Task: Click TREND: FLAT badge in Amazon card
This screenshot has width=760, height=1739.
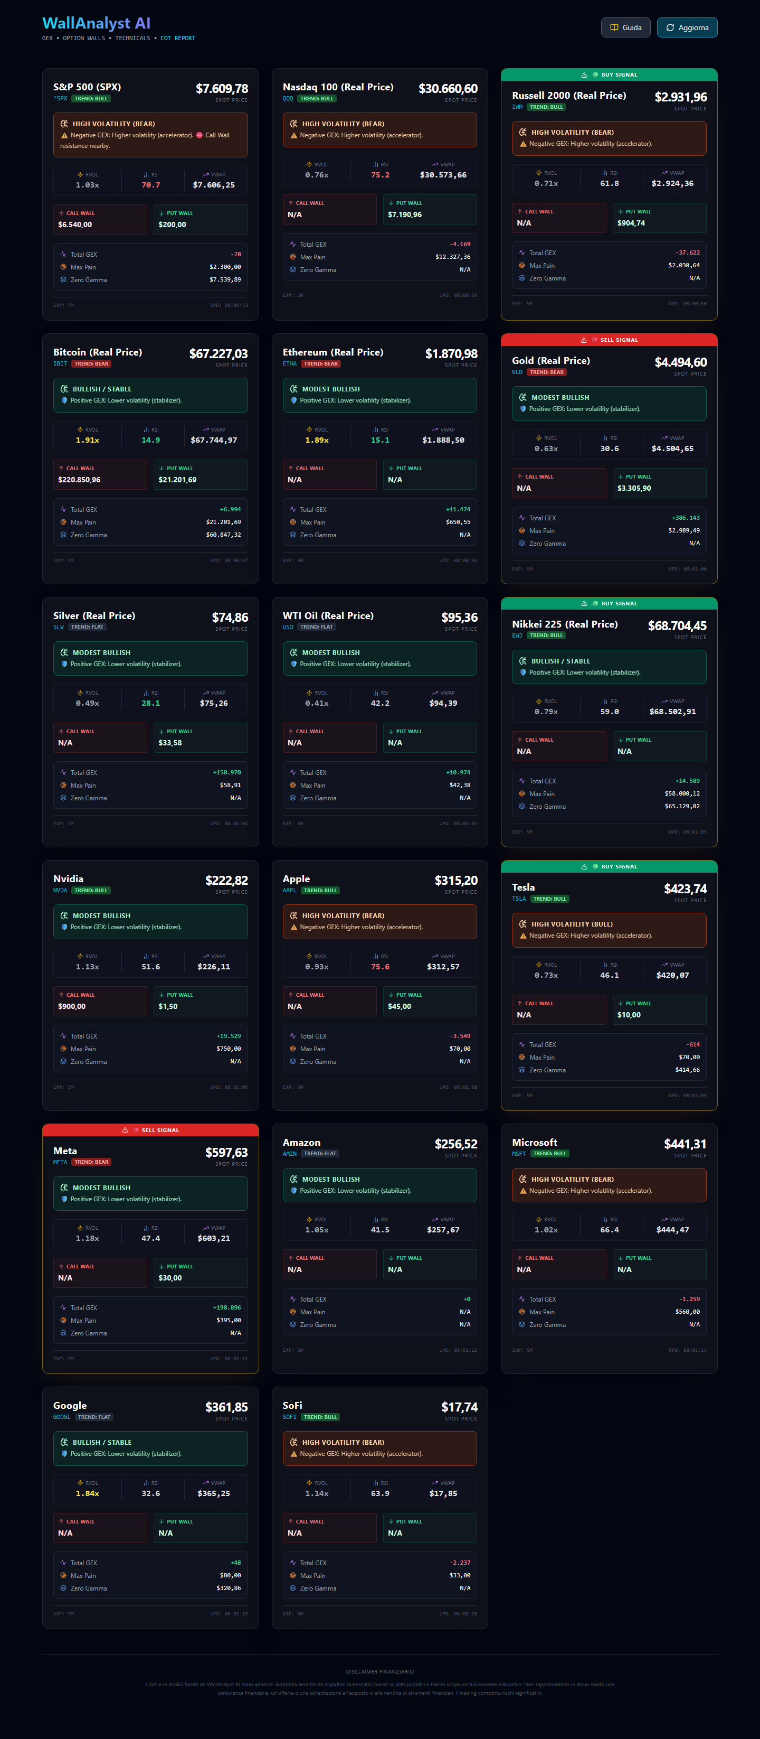Action: 320,1154
